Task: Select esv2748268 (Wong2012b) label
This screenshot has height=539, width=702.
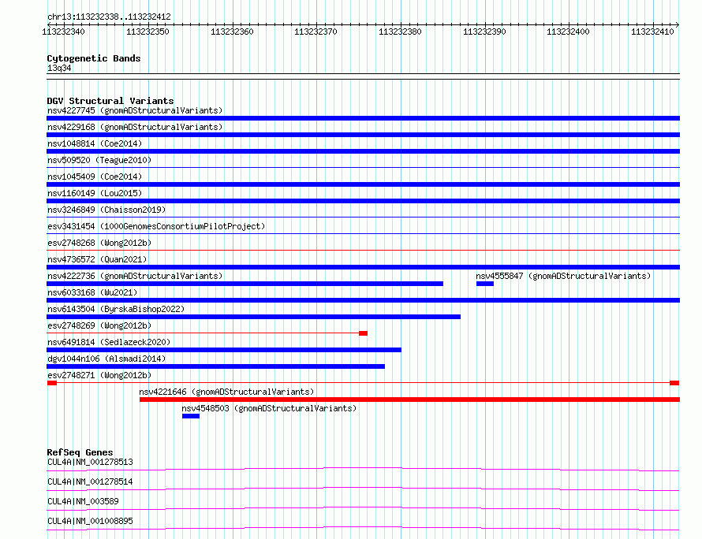Action: (99, 243)
